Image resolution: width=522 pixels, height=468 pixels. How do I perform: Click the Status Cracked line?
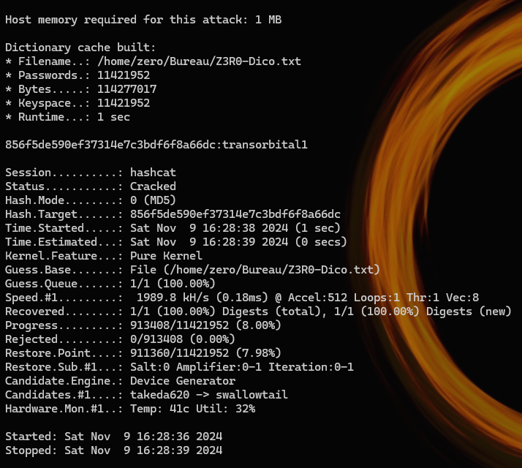click(x=91, y=186)
